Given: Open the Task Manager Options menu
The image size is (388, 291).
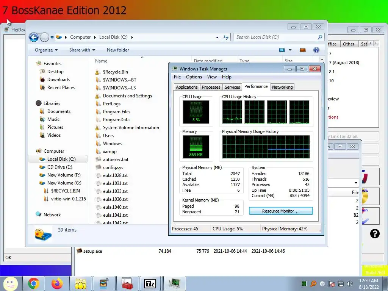Looking at the screenshot, I should (x=194, y=77).
